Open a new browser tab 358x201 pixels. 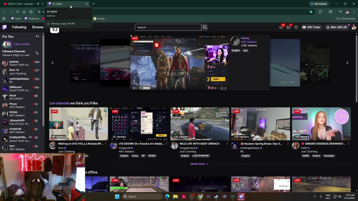point(93,4)
